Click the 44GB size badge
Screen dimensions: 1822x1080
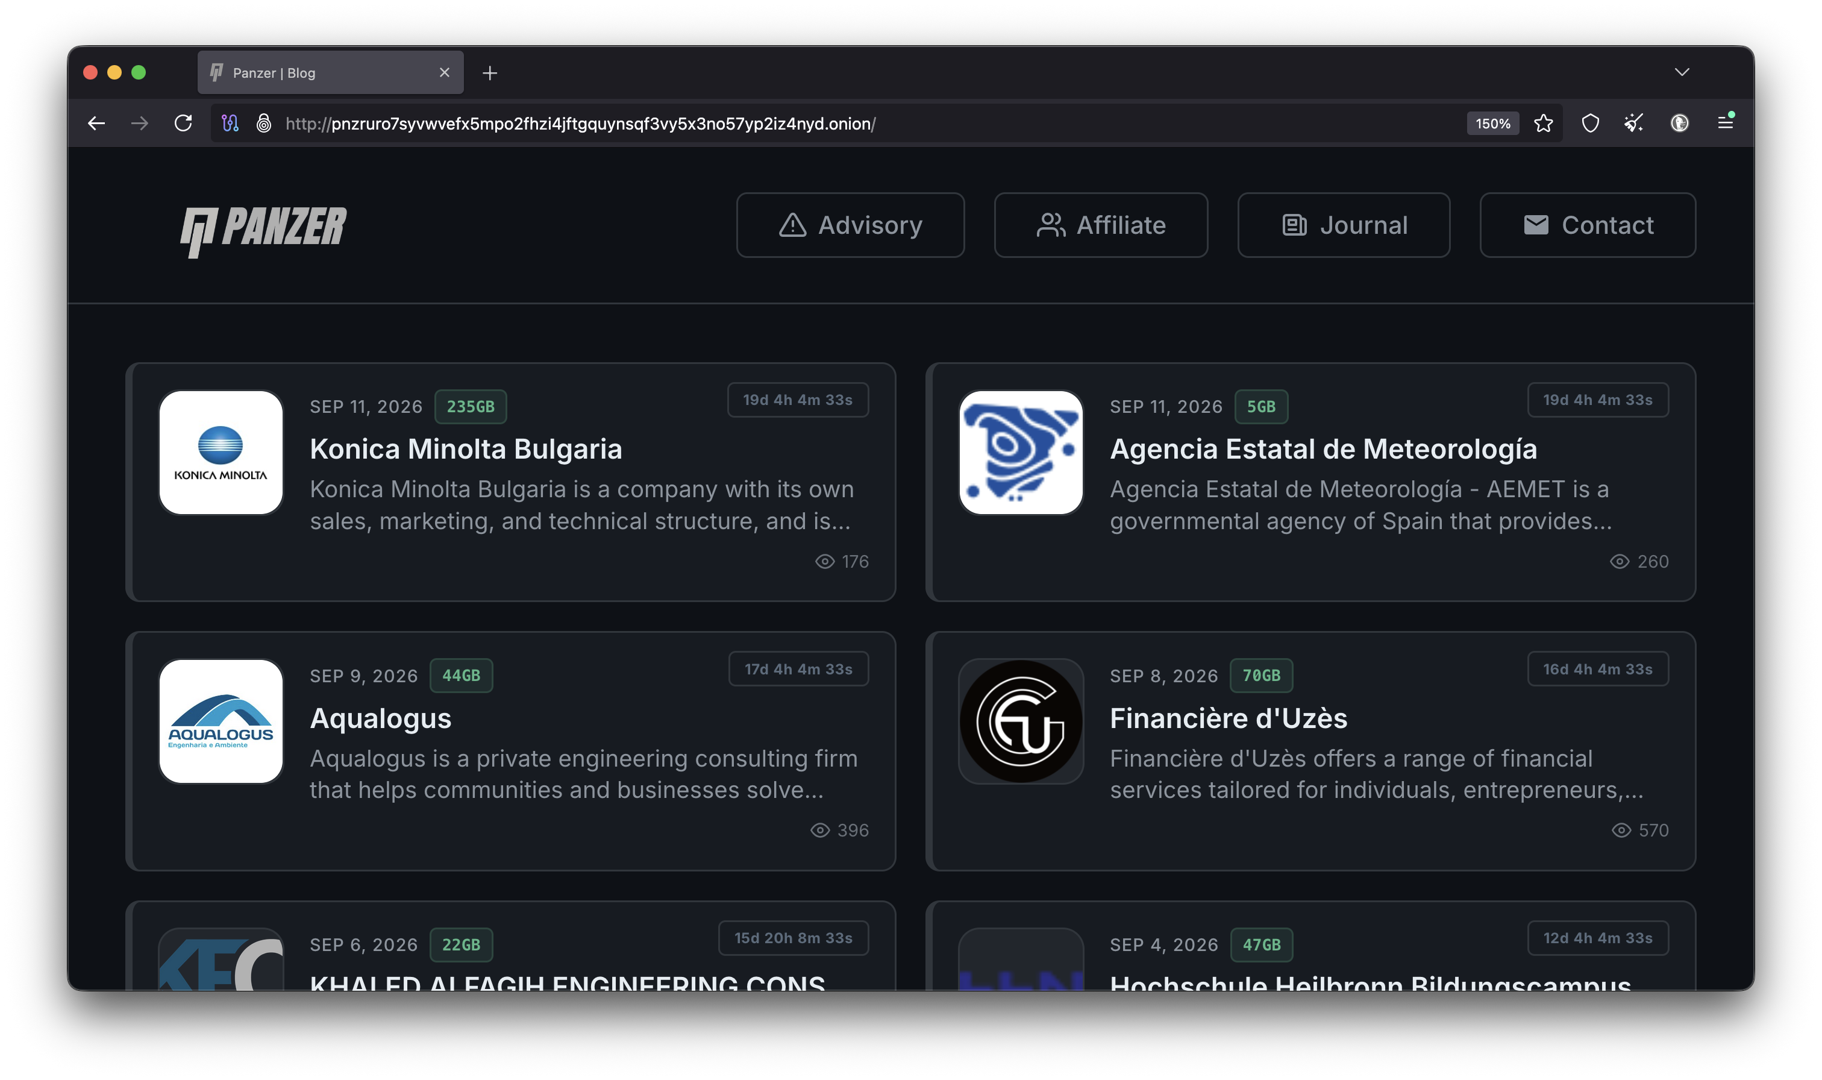[x=461, y=676]
